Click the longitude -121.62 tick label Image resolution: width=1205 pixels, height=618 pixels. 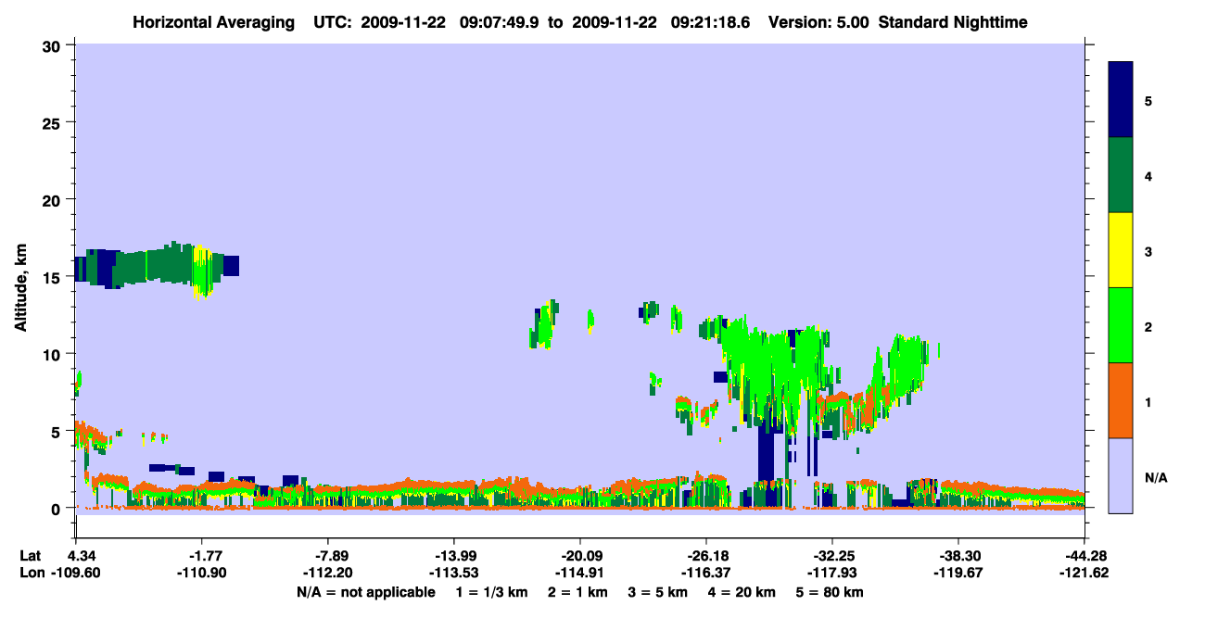coord(1084,573)
